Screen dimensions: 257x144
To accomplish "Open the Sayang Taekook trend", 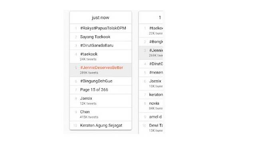I will click(101, 37).
